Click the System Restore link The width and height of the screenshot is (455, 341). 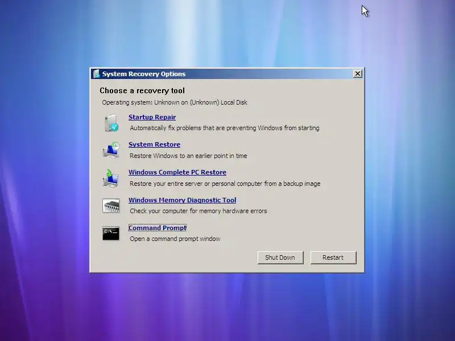(154, 144)
